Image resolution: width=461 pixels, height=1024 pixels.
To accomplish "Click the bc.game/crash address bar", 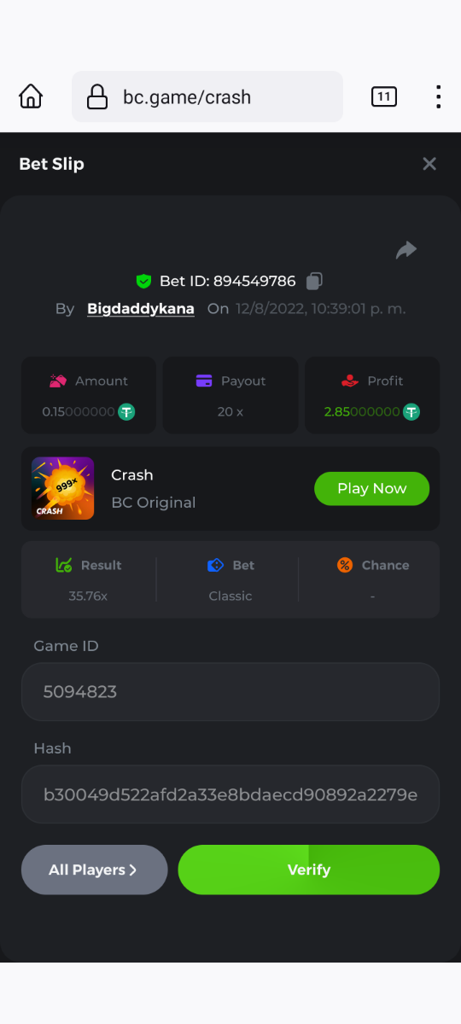I will 207,96.
